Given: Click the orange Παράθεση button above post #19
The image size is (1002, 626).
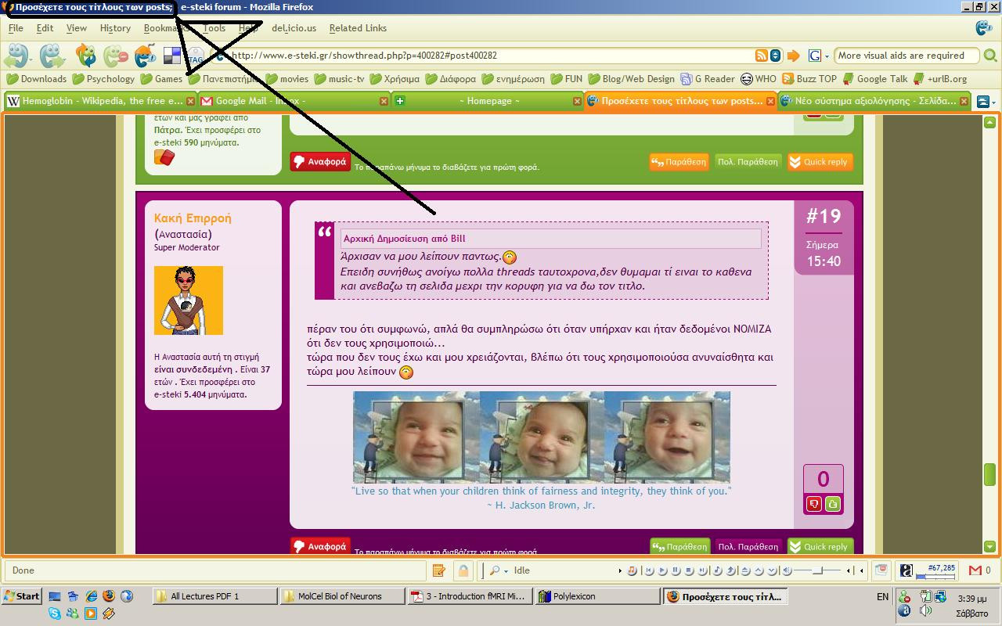Looking at the screenshot, I should pos(679,162).
